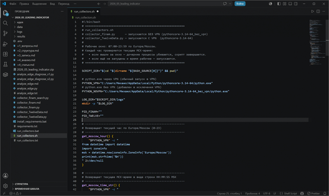
Task: Open the Вид menu
Action: tap(52, 4)
